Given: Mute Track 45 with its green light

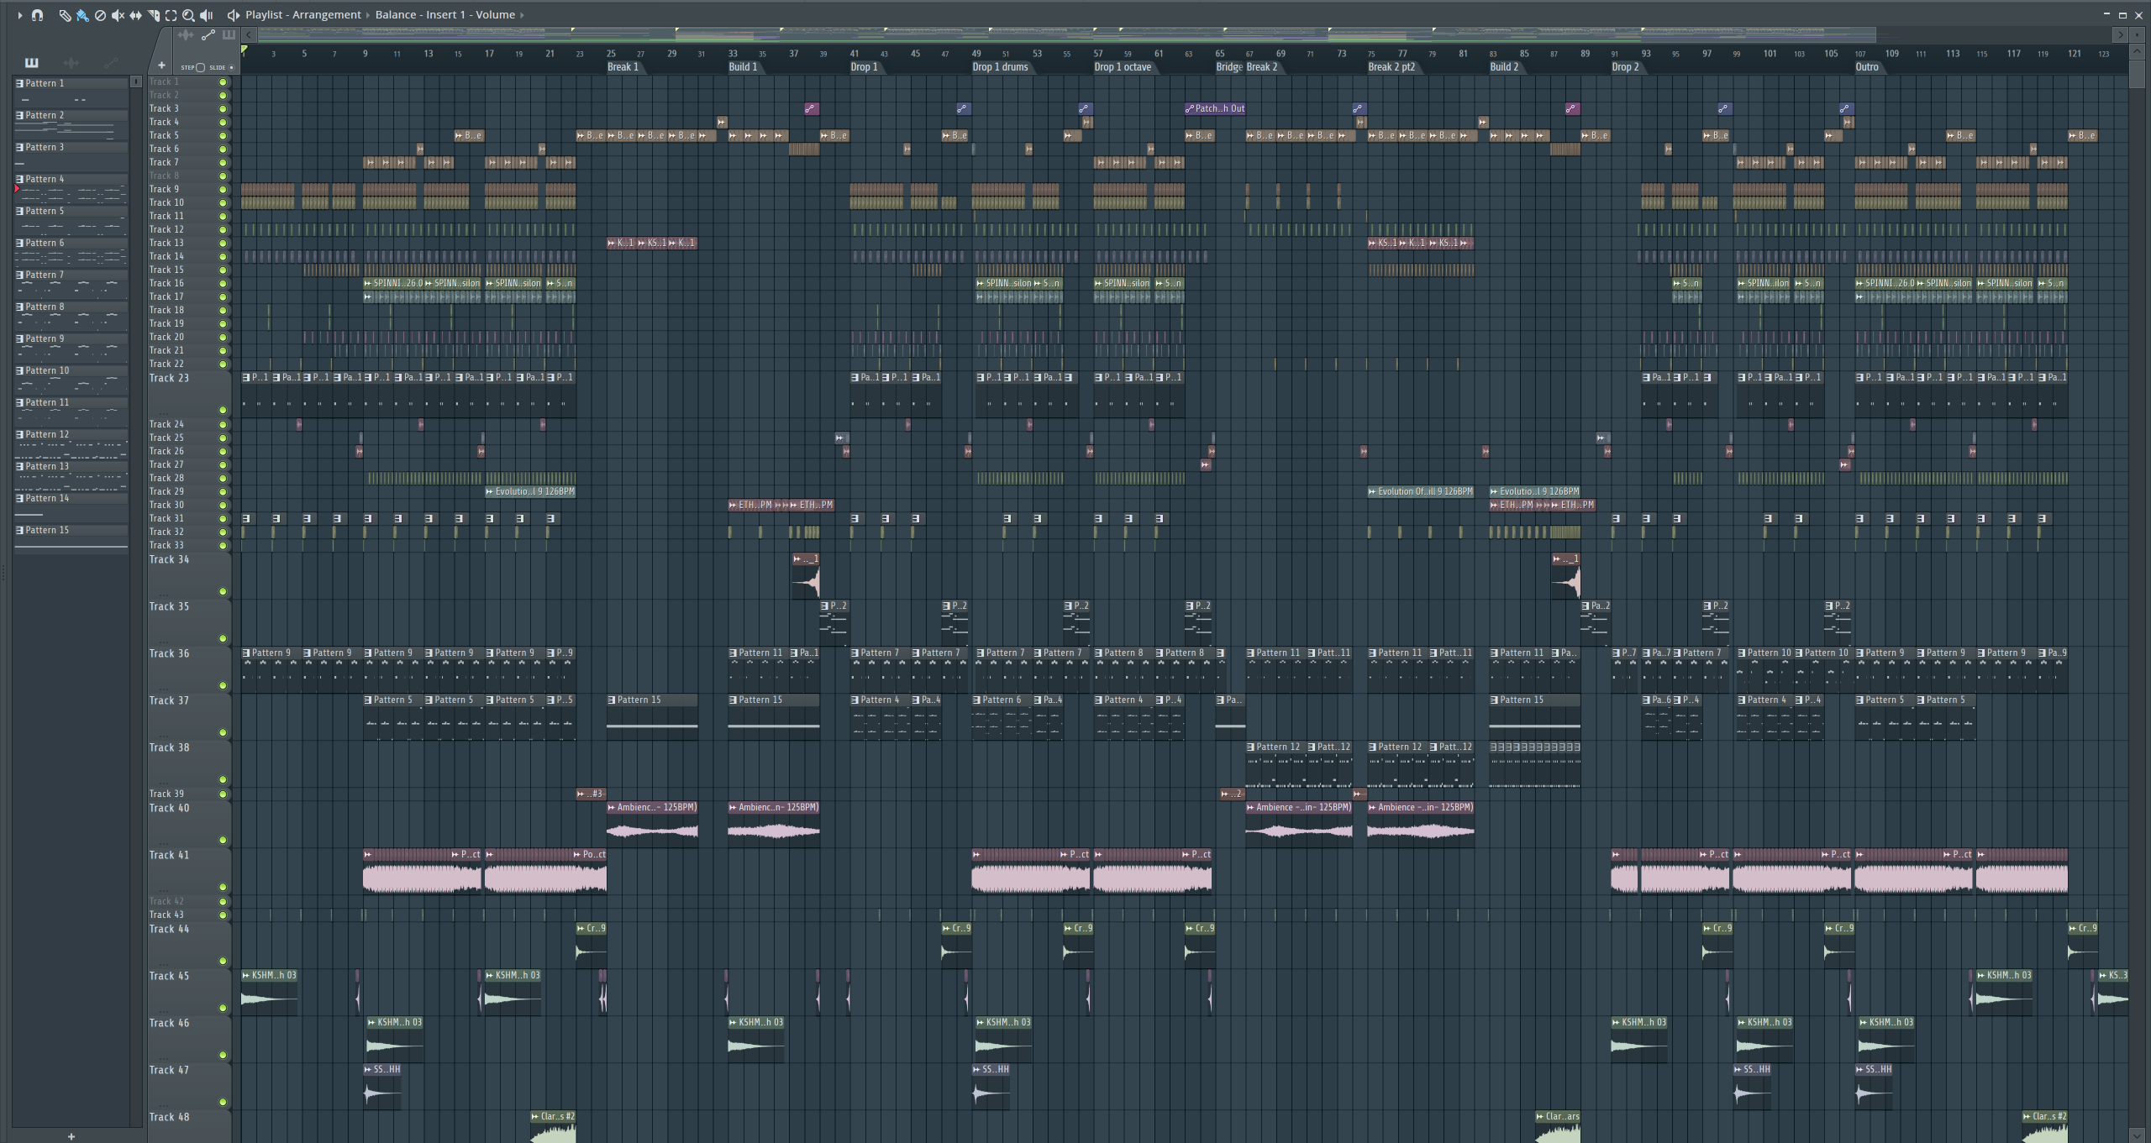Looking at the screenshot, I should [x=223, y=1009].
